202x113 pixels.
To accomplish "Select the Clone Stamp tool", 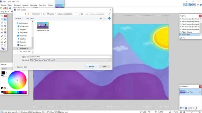I will click(x=2, y=42).
